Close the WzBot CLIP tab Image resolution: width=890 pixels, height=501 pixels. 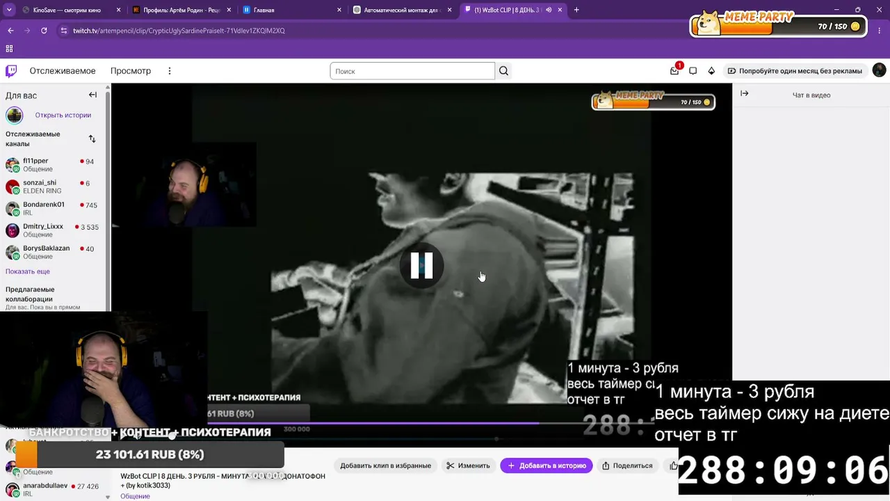click(x=560, y=10)
